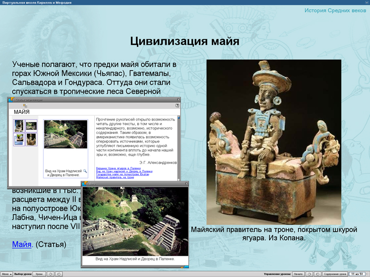The width and height of the screenshot is (370, 277).
Task: Open link 'Вид на Храм надписей и Дворец в Паленке'
Action: point(124,171)
